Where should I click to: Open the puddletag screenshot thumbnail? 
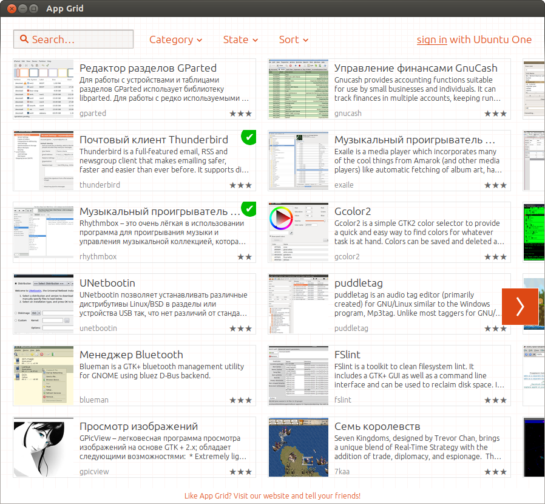pyautogui.click(x=299, y=304)
